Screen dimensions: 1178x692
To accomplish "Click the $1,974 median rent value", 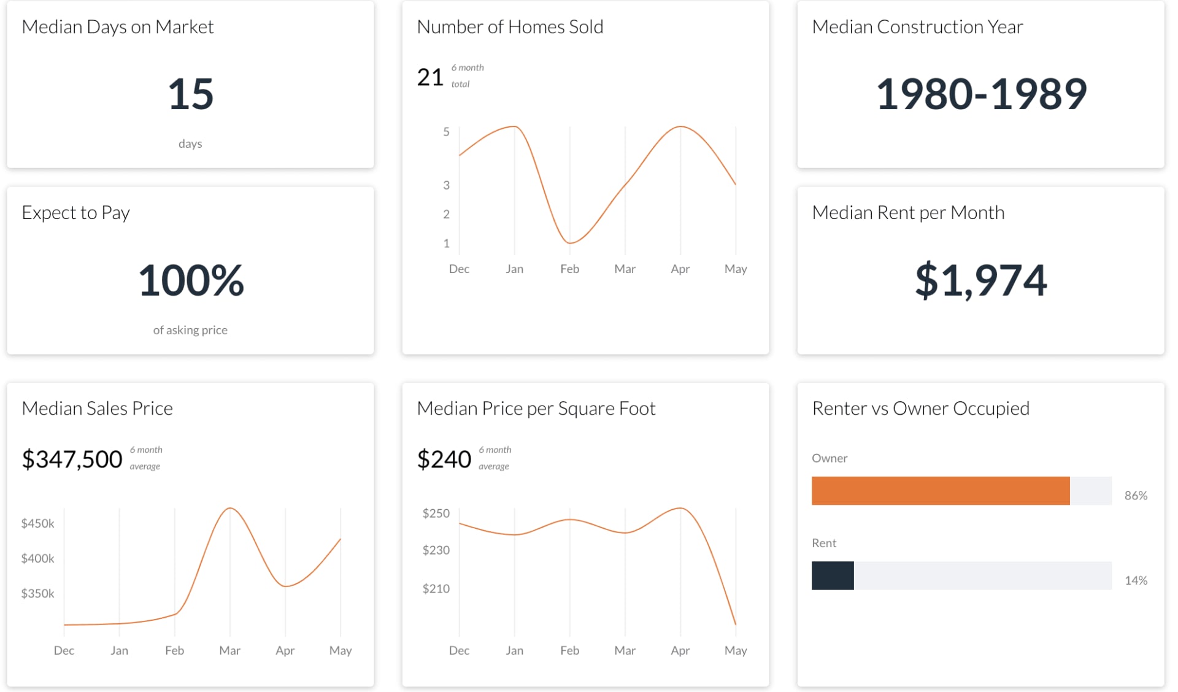I will point(980,280).
